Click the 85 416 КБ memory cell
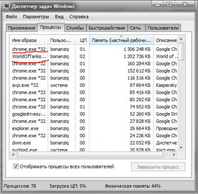 click(140, 92)
